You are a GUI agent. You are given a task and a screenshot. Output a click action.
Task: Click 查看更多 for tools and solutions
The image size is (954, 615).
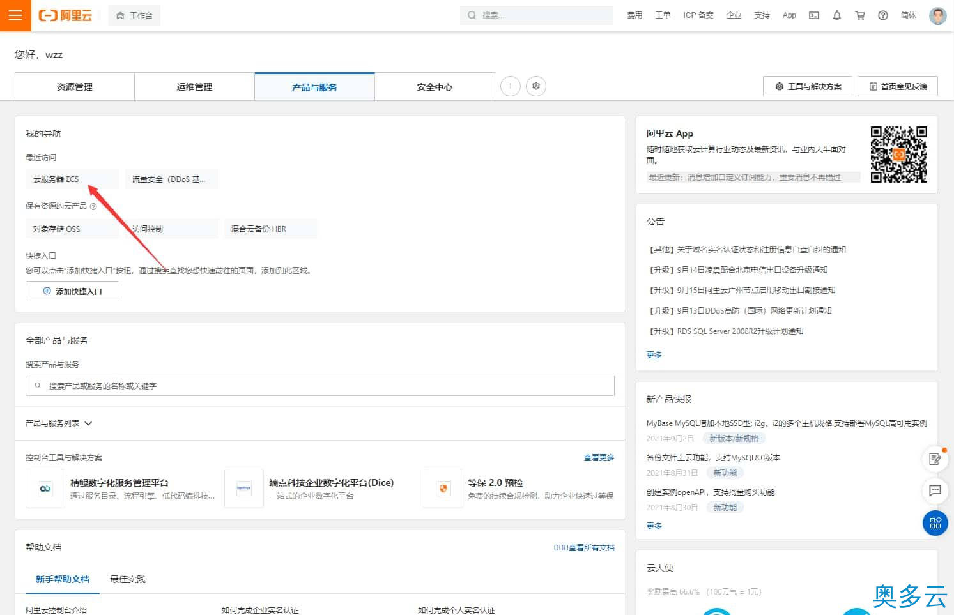pyautogui.click(x=599, y=458)
